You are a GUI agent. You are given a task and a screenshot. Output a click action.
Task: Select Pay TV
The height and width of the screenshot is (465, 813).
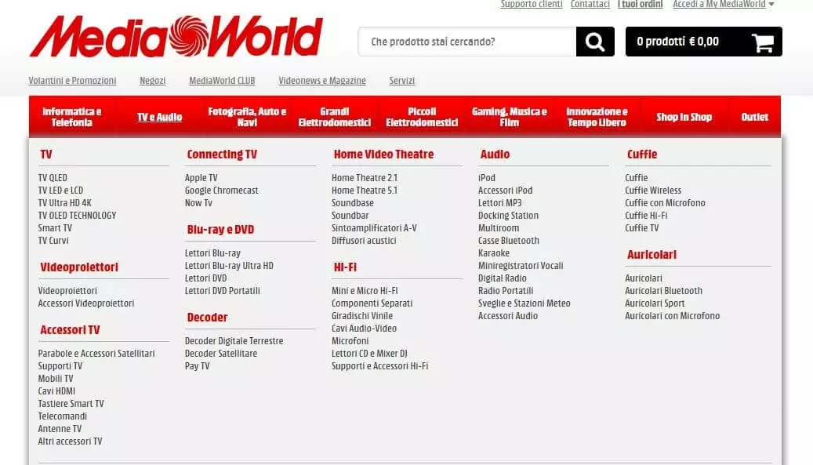point(197,366)
